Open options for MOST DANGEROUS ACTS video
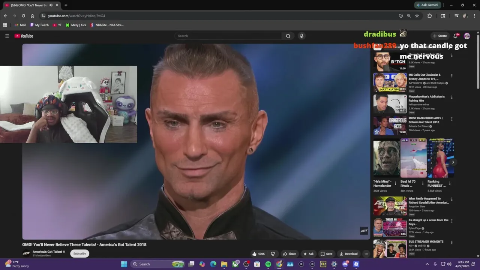Image resolution: width=480 pixels, height=270 pixels. [451, 119]
